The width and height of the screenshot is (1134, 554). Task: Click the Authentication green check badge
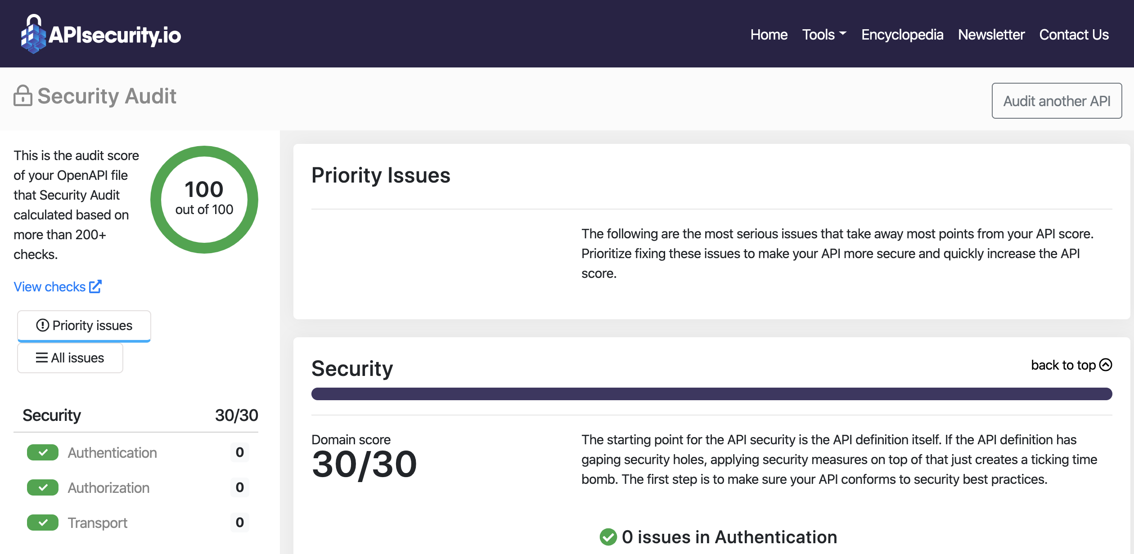[43, 452]
